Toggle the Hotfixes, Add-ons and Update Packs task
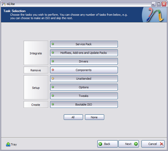 [x=84, y=53]
